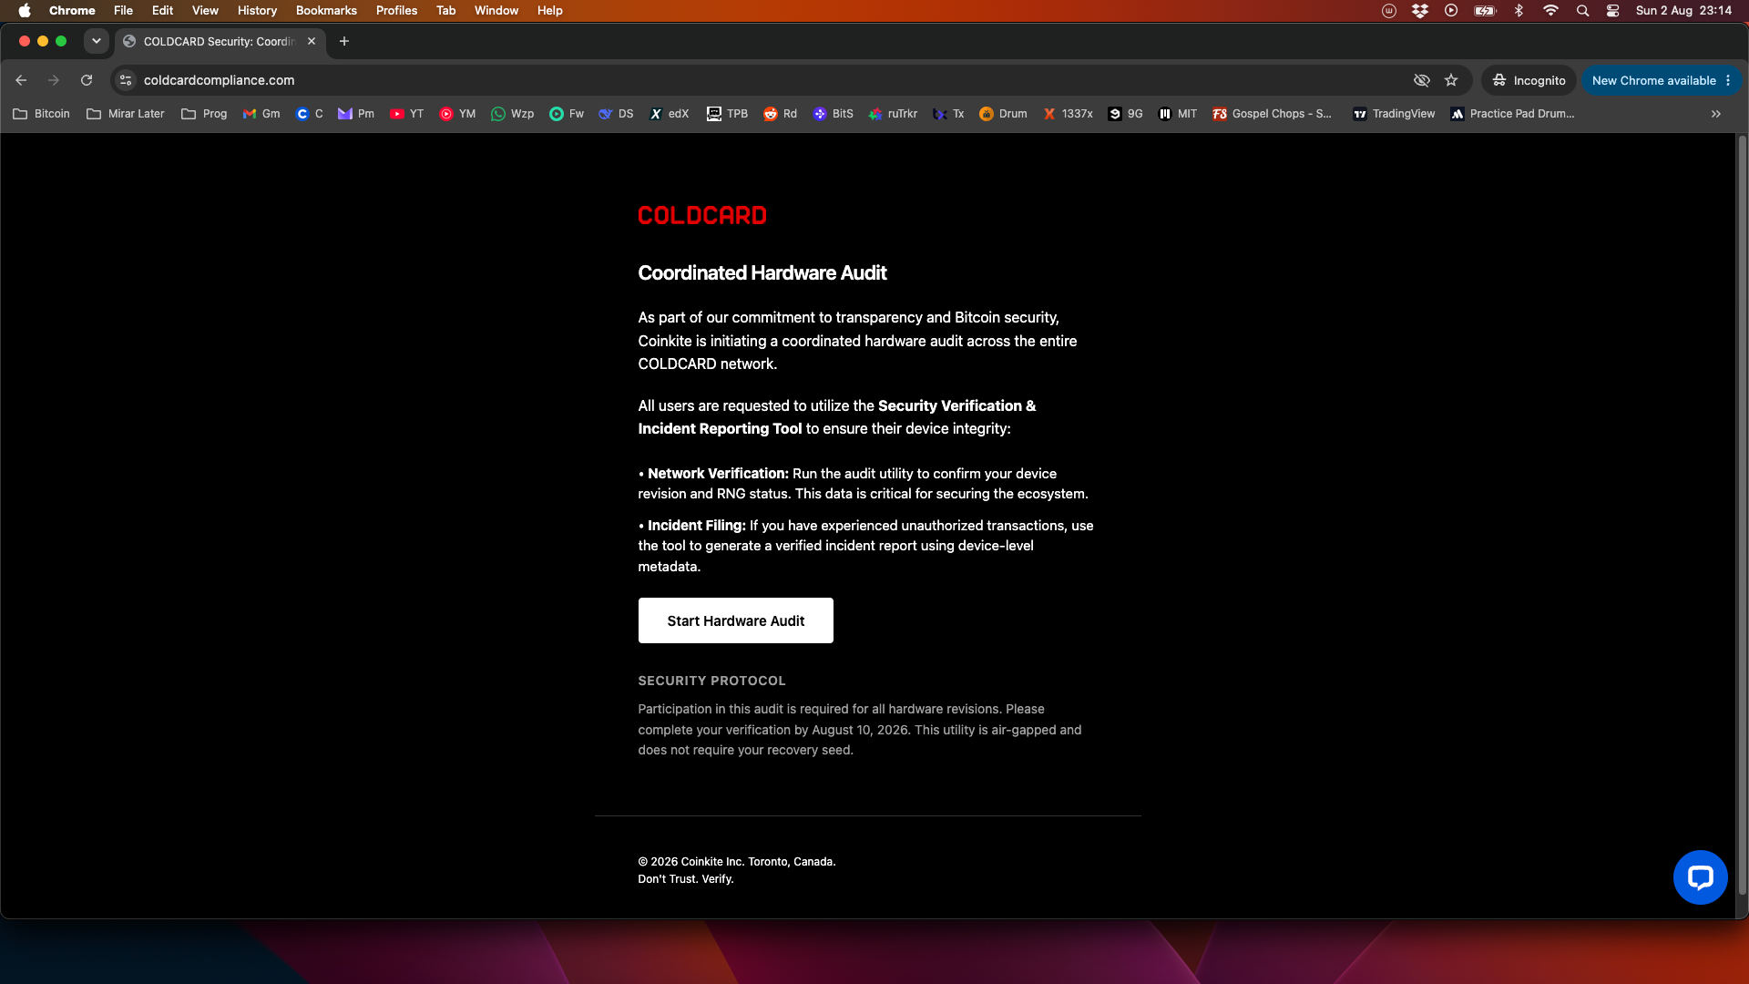This screenshot has width=1749, height=984.
Task: Open the edX bookmark
Action: pyautogui.click(x=669, y=114)
